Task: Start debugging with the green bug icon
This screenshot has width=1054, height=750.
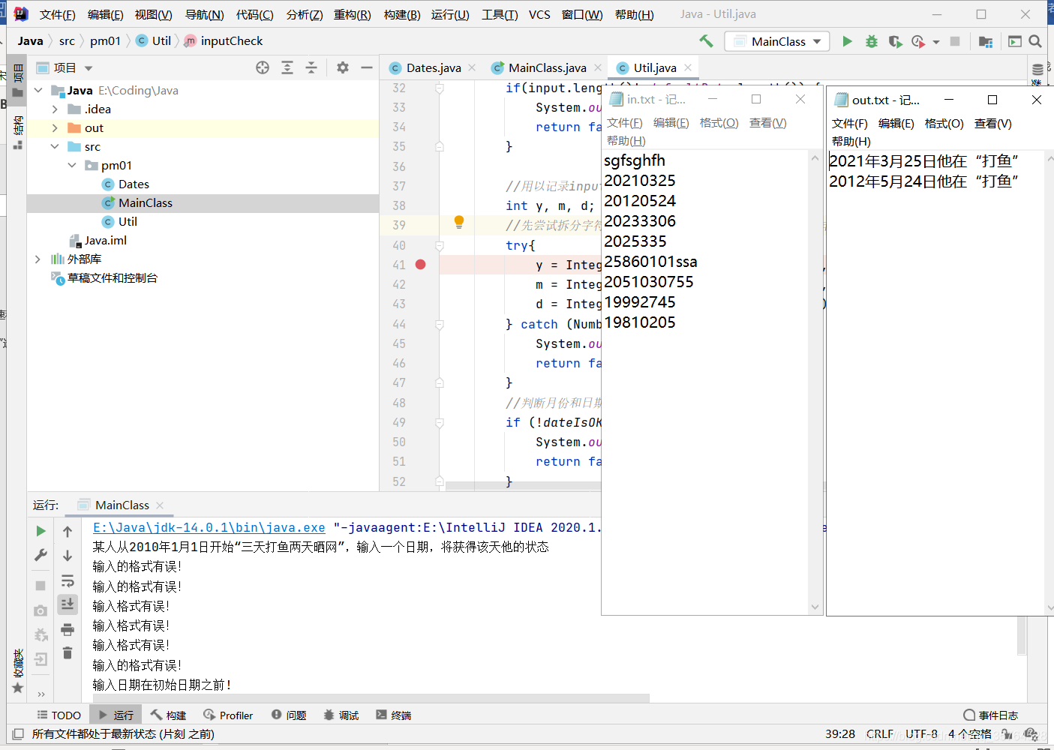Action: [872, 41]
